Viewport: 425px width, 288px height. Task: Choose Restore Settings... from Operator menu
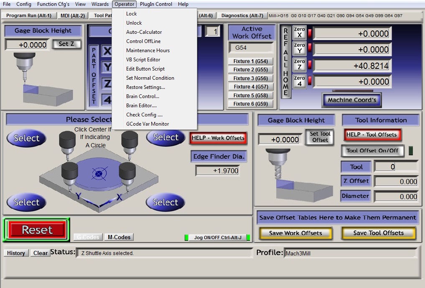point(145,87)
